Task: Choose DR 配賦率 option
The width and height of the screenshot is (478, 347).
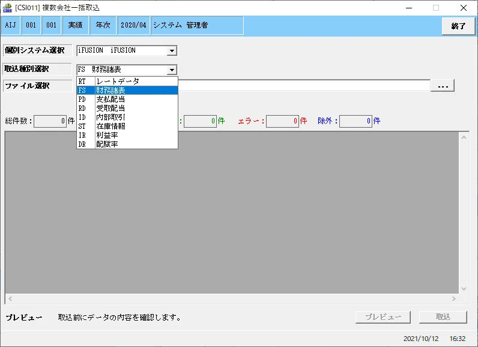Action: 127,144
